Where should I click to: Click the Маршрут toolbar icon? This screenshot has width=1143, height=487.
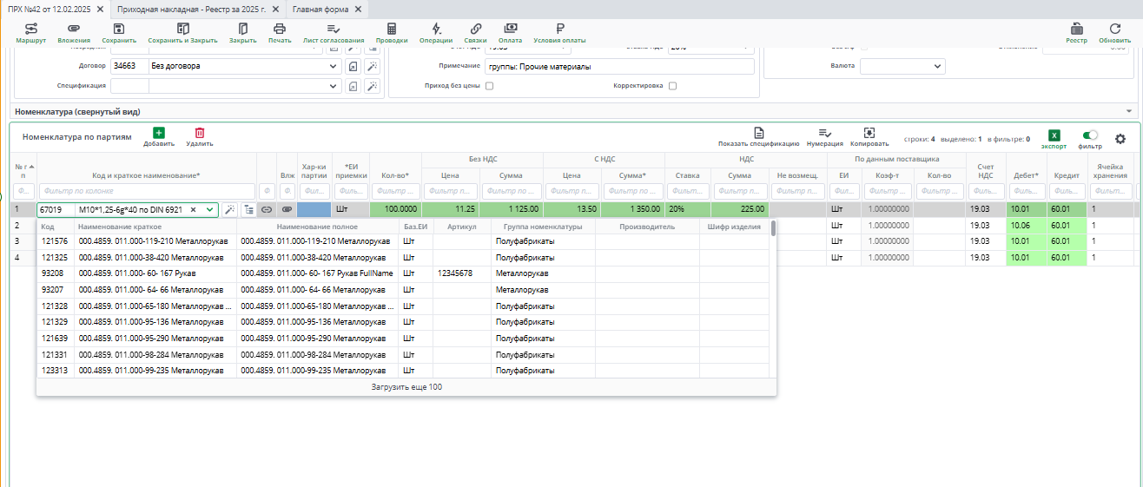point(30,29)
